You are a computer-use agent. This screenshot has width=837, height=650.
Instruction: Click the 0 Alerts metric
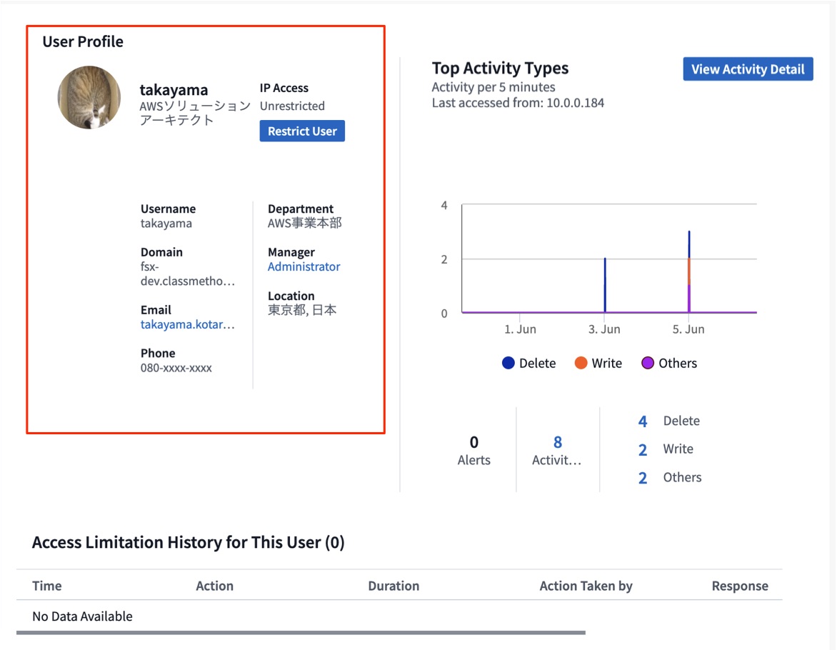[473, 449]
